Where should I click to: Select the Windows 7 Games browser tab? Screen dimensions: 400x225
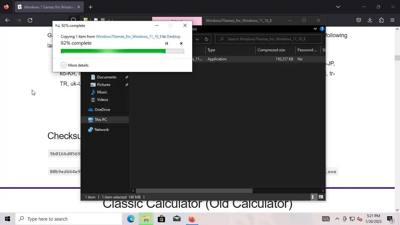pos(49,7)
